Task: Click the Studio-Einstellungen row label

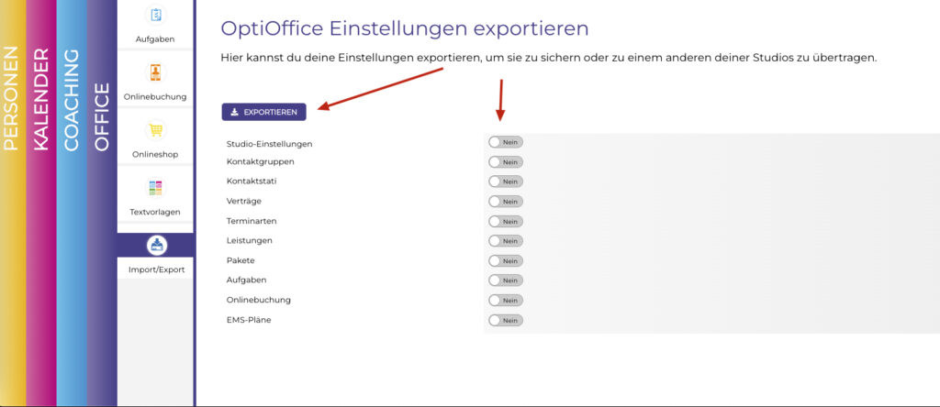Action: coord(269,144)
